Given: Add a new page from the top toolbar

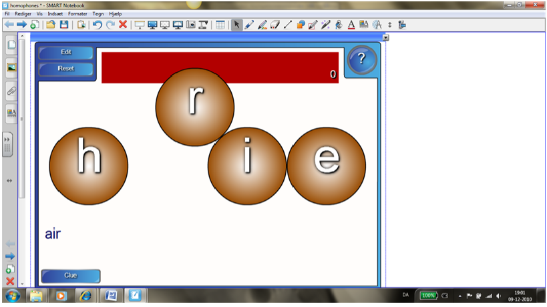Looking at the screenshot, I should (x=35, y=25).
